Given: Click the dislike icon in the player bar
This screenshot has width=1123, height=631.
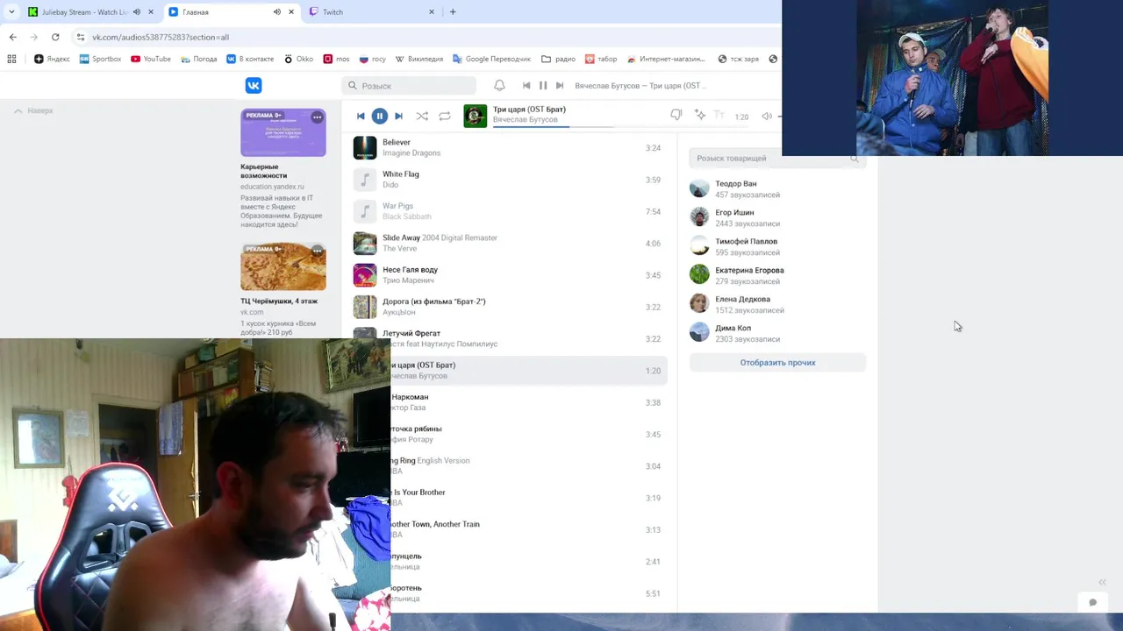Looking at the screenshot, I should pos(676,115).
